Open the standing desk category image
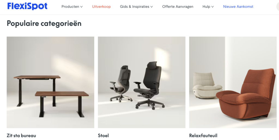 pos(50,82)
